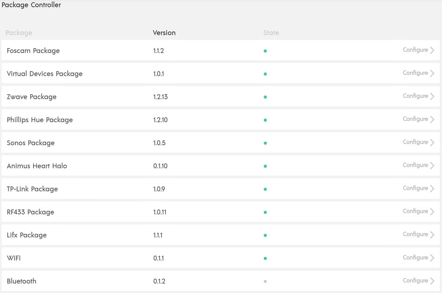Screen dimensions: 442x293
Task: Click the Lifx Package status dot
Action: (x=265, y=235)
